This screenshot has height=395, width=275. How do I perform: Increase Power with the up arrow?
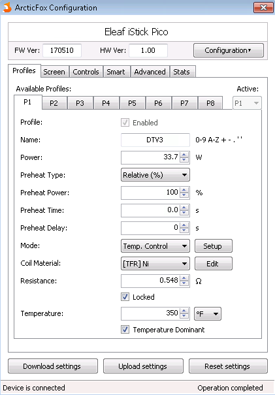184,155
